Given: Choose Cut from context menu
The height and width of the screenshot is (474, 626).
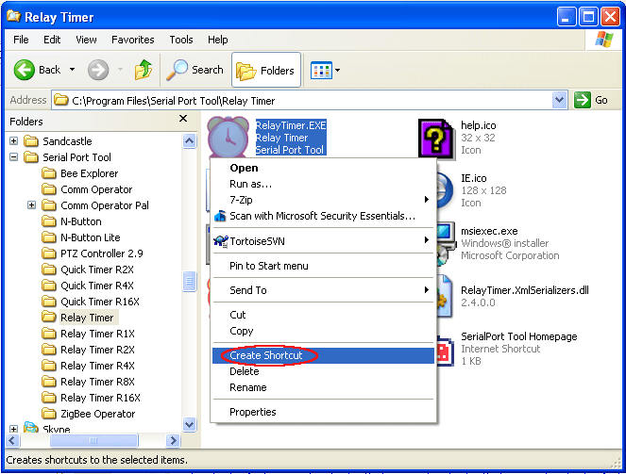Looking at the screenshot, I should [323, 315].
